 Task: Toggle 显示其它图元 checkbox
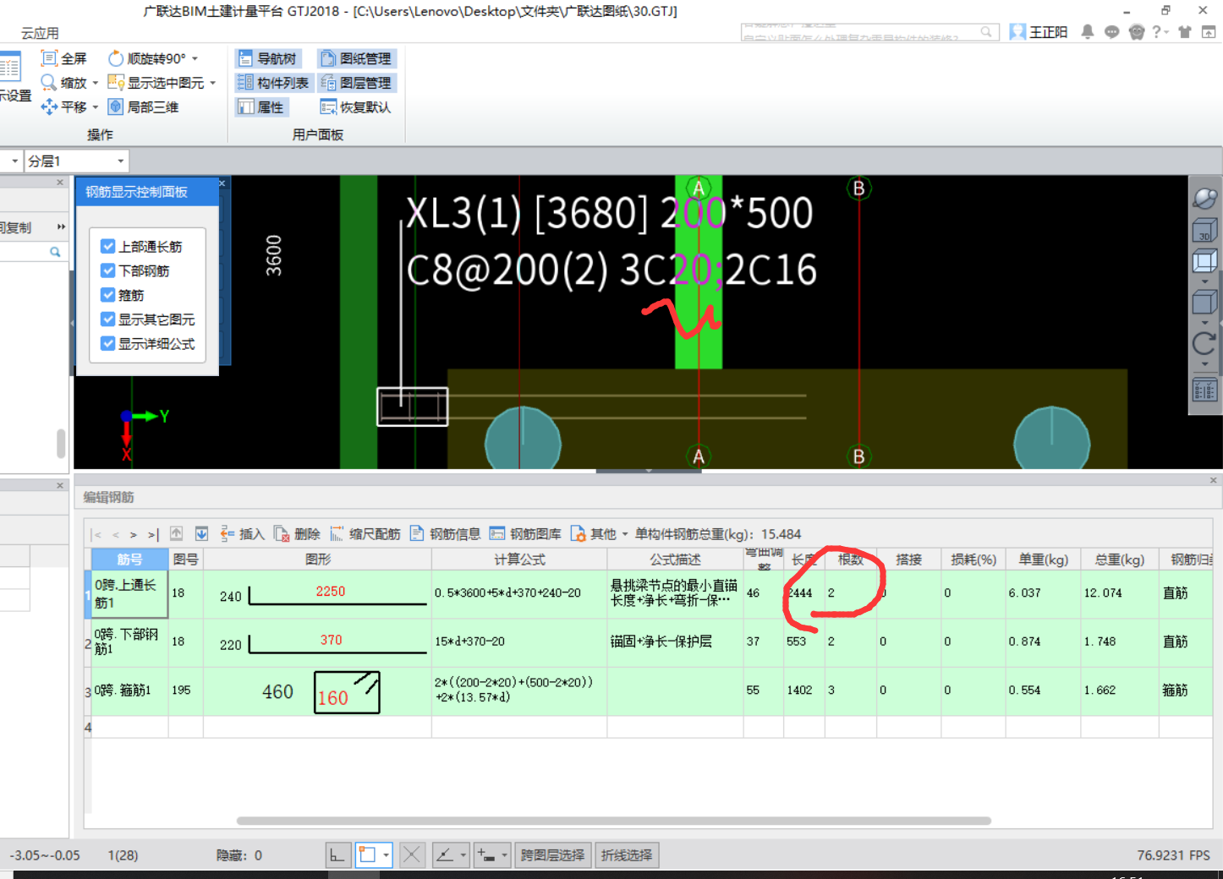click(107, 319)
